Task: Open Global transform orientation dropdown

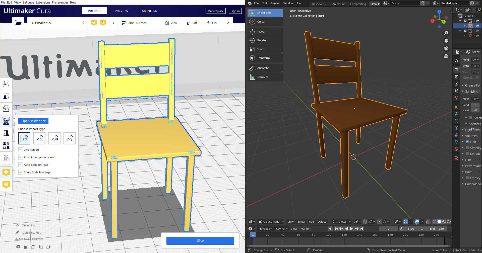Action: coord(342,222)
